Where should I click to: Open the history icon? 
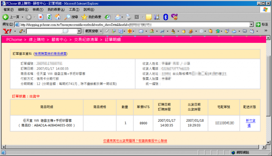pyautogui.click(x=108, y=17)
